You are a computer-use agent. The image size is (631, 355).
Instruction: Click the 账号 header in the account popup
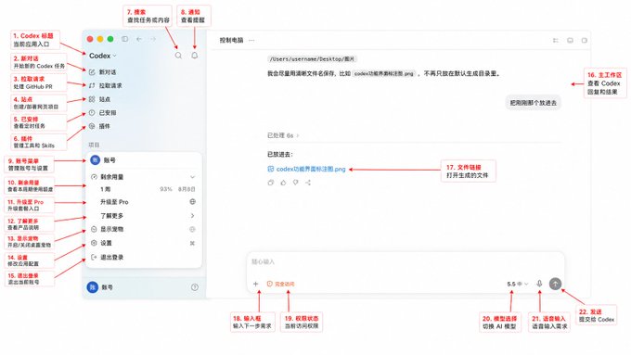pos(143,160)
